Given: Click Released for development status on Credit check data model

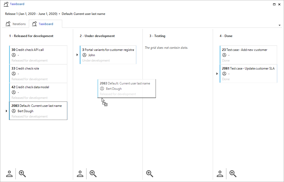Looking at the screenshot, I should click(x=30, y=98).
